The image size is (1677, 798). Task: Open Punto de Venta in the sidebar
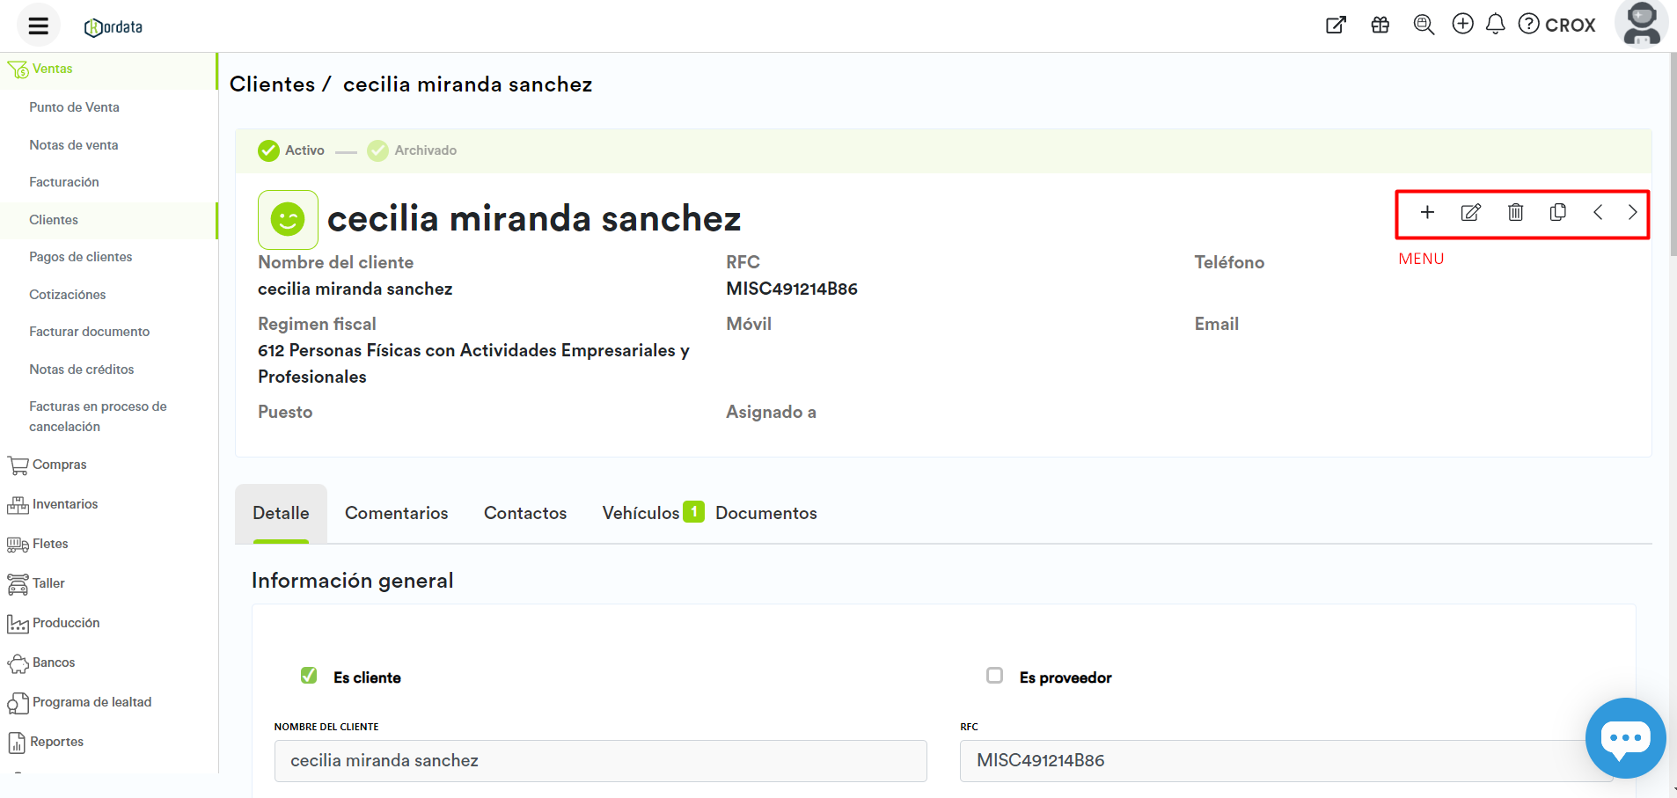[74, 107]
